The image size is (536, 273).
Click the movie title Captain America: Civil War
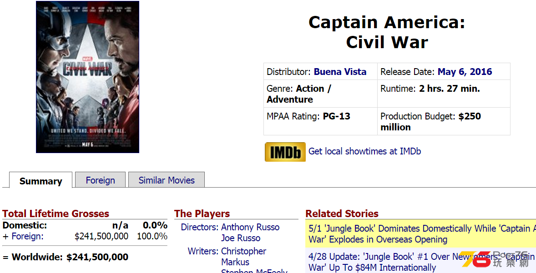click(387, 32)
